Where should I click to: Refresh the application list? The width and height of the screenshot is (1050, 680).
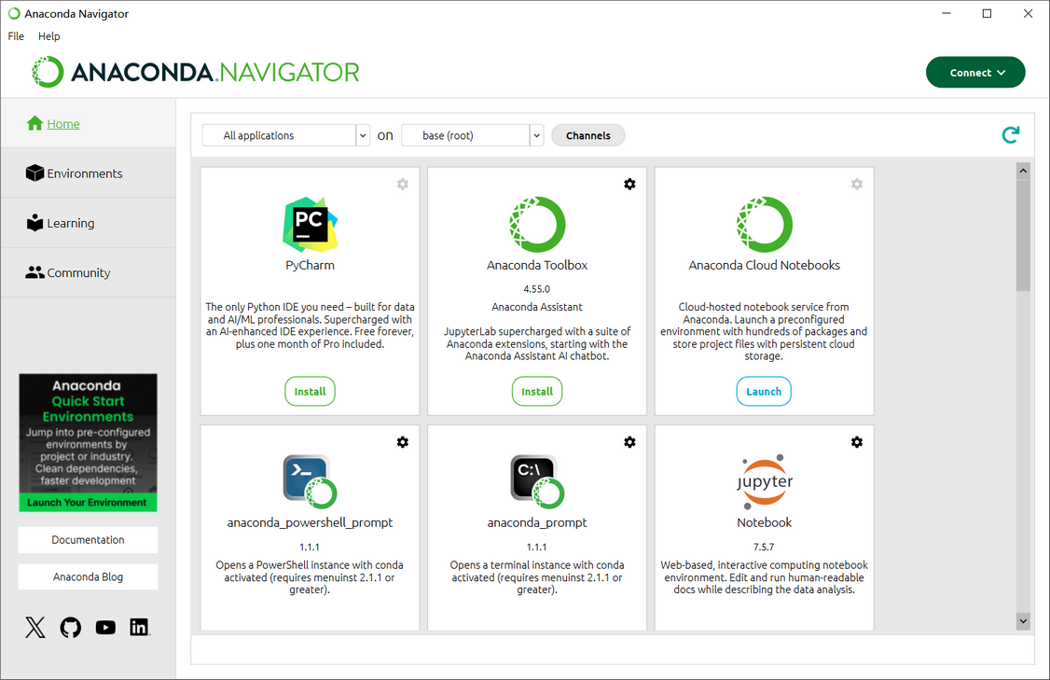tap(1011, 134)
